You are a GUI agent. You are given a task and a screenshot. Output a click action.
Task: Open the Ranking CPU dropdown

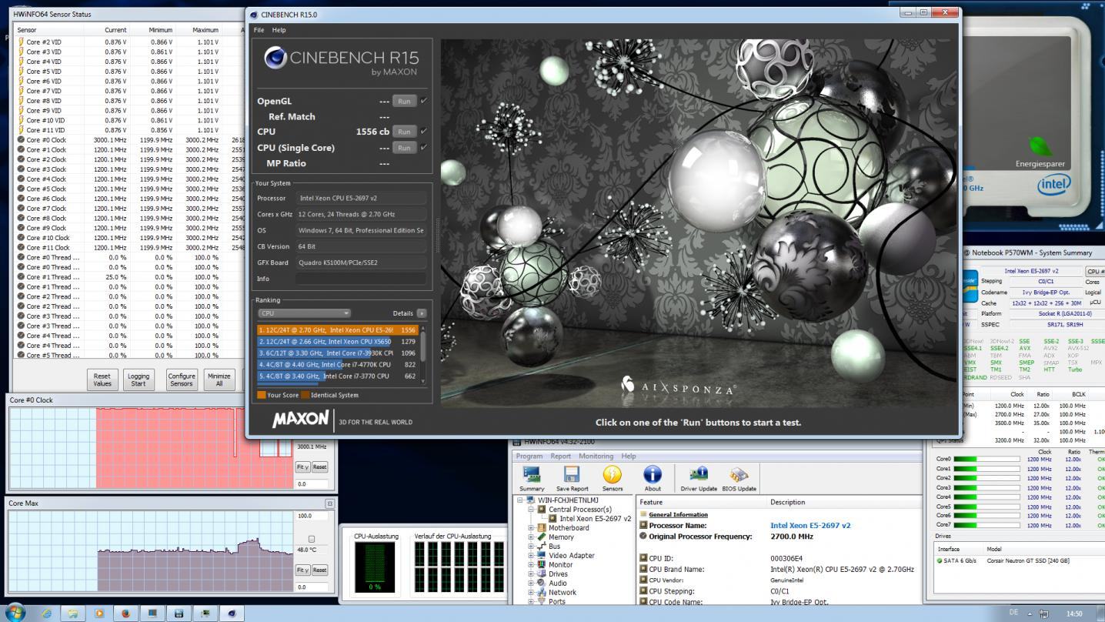[x=304, y=313]
